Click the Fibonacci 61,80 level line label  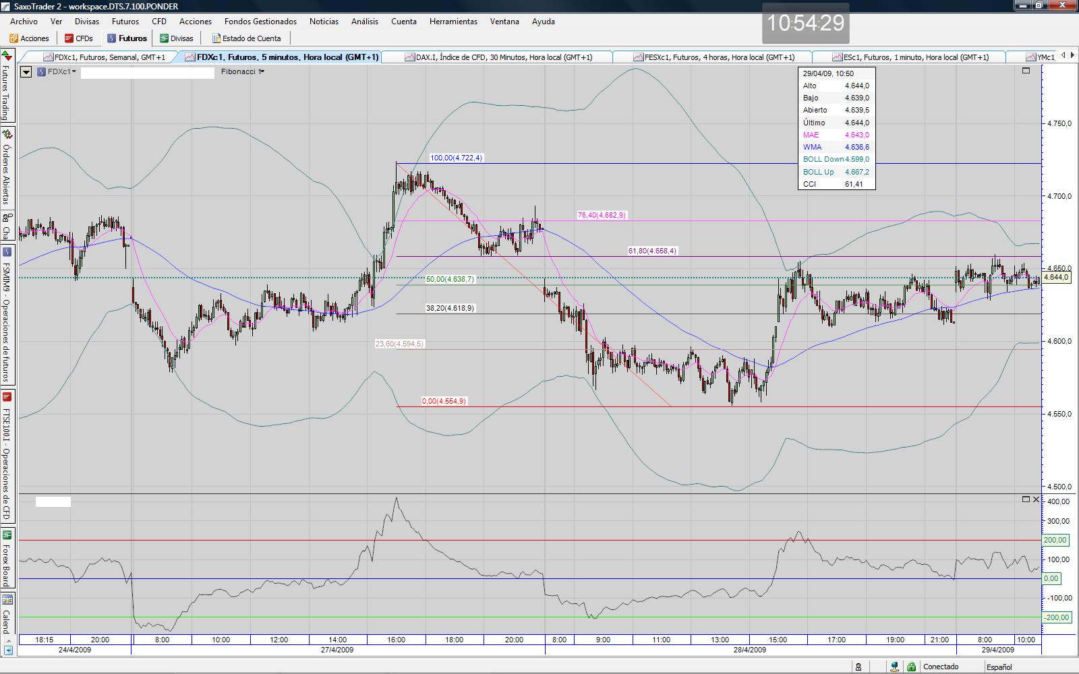point(652,251)
